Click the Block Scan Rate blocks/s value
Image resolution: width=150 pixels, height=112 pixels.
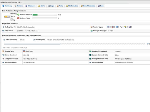(x=124, y=62)
